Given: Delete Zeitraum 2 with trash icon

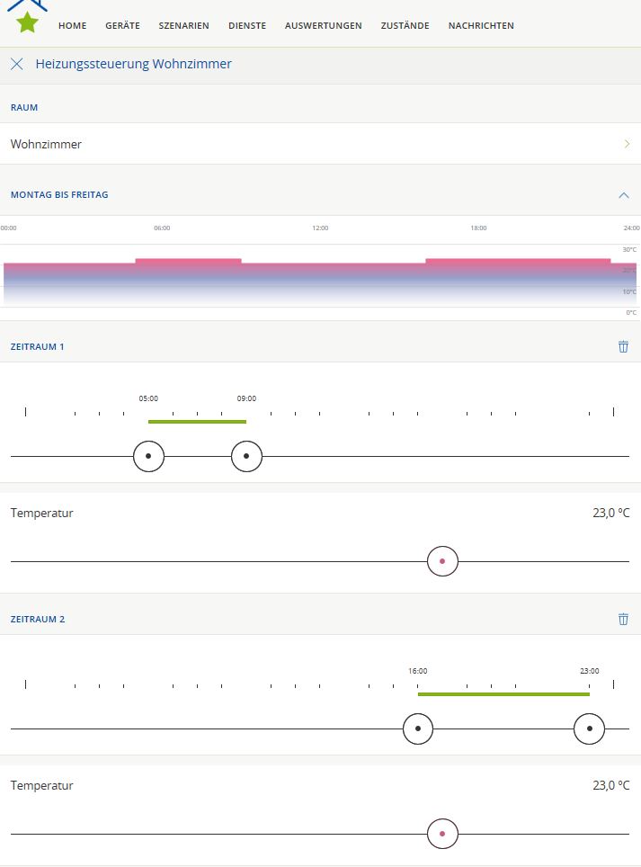Looking at the screenshot, I should (623, 619).
